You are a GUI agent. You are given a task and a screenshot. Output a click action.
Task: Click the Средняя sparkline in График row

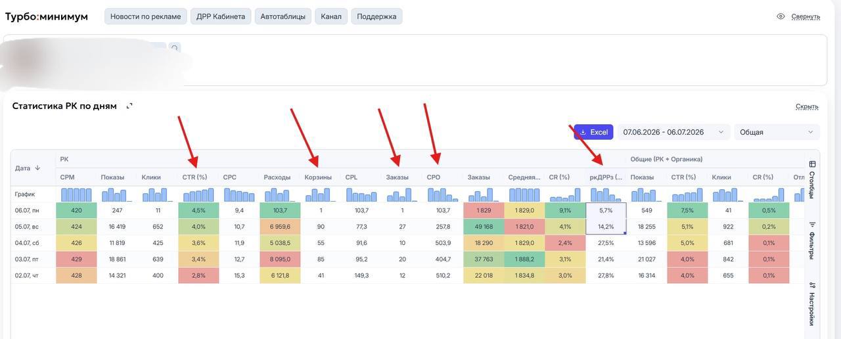point(524,194)
